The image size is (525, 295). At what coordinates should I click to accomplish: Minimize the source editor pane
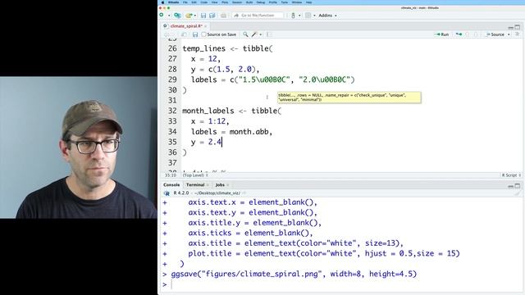point(510,27)
